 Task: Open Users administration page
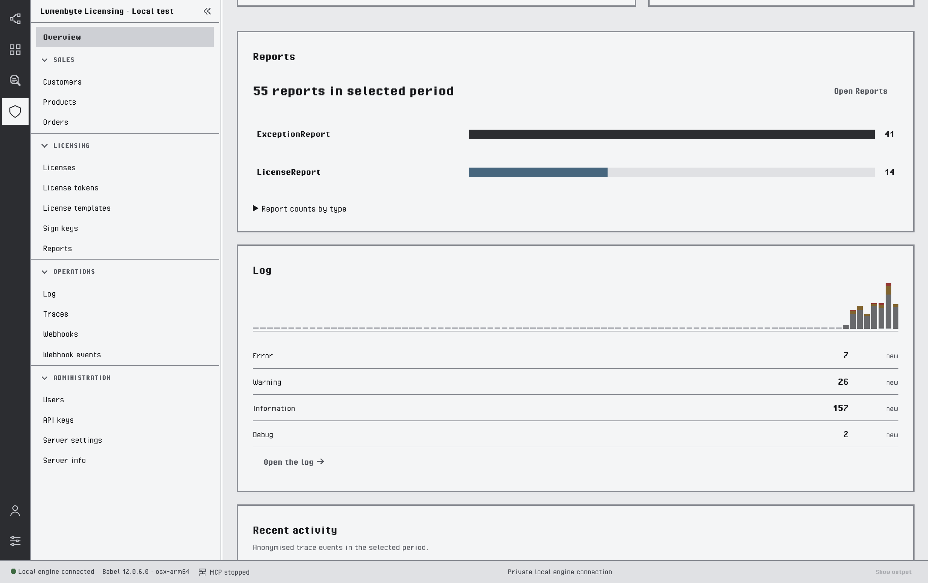tap(53, 400)
